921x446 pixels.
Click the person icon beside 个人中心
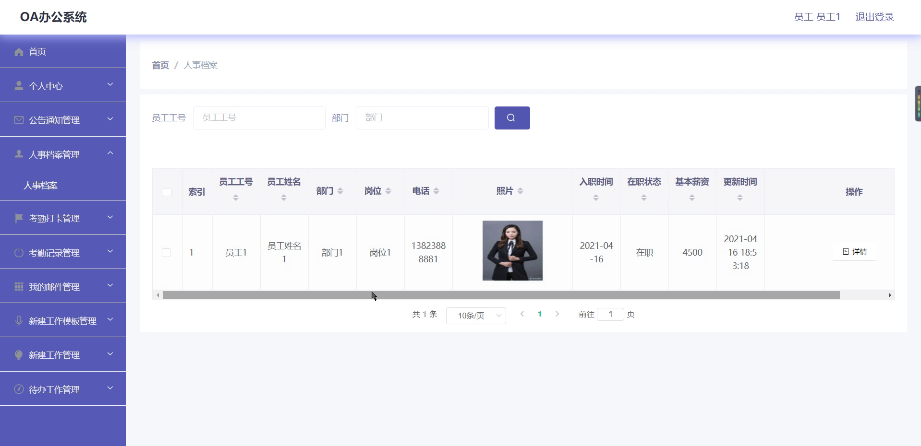(x=19, y=86)
